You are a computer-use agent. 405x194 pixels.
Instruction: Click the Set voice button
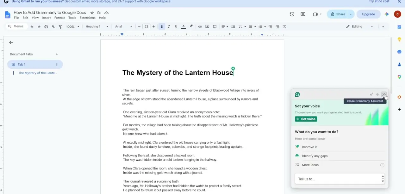[x=306, y=119]
